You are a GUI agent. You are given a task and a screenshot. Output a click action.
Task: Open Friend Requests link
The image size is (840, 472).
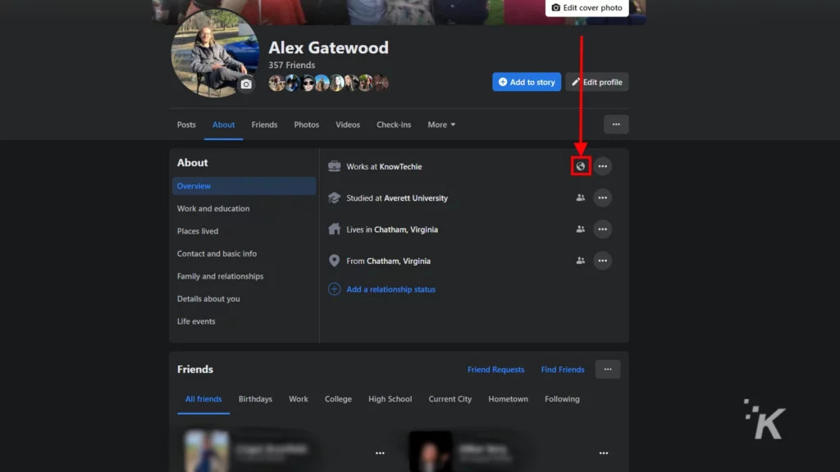point(495,370)
